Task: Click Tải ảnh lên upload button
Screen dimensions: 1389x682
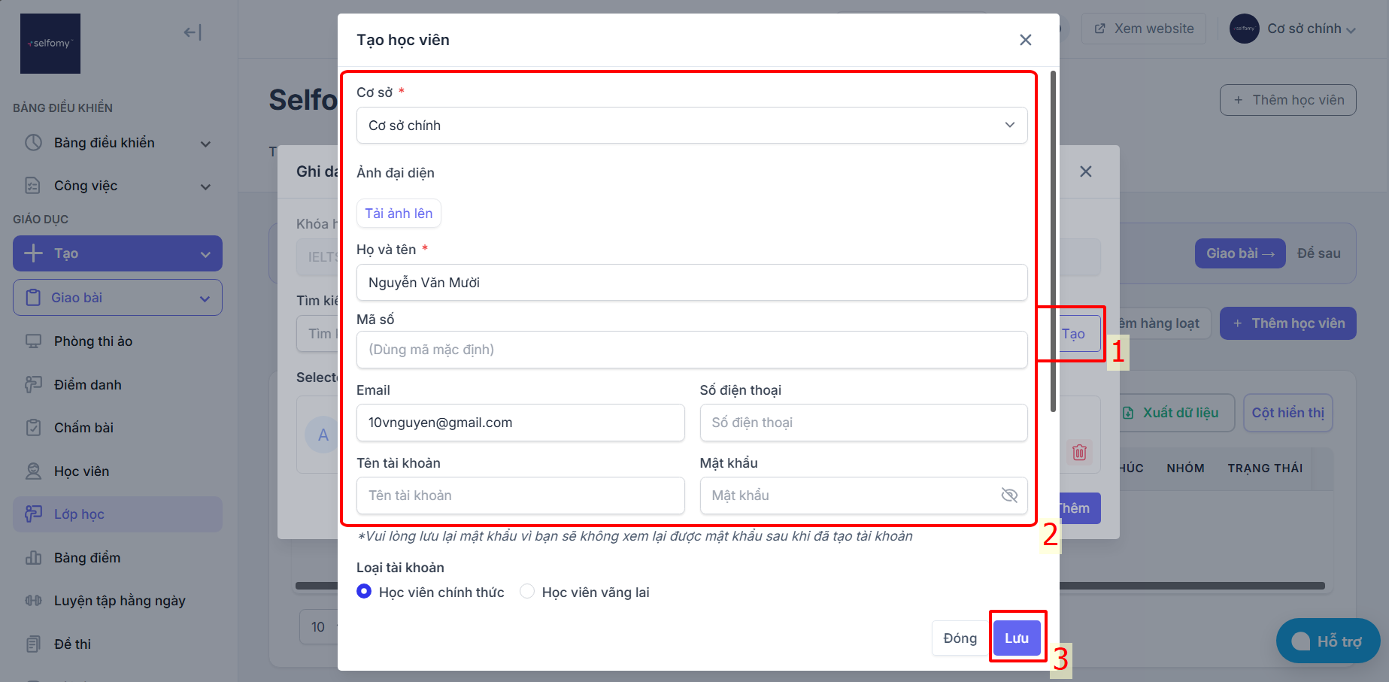Action: point(399,214)
